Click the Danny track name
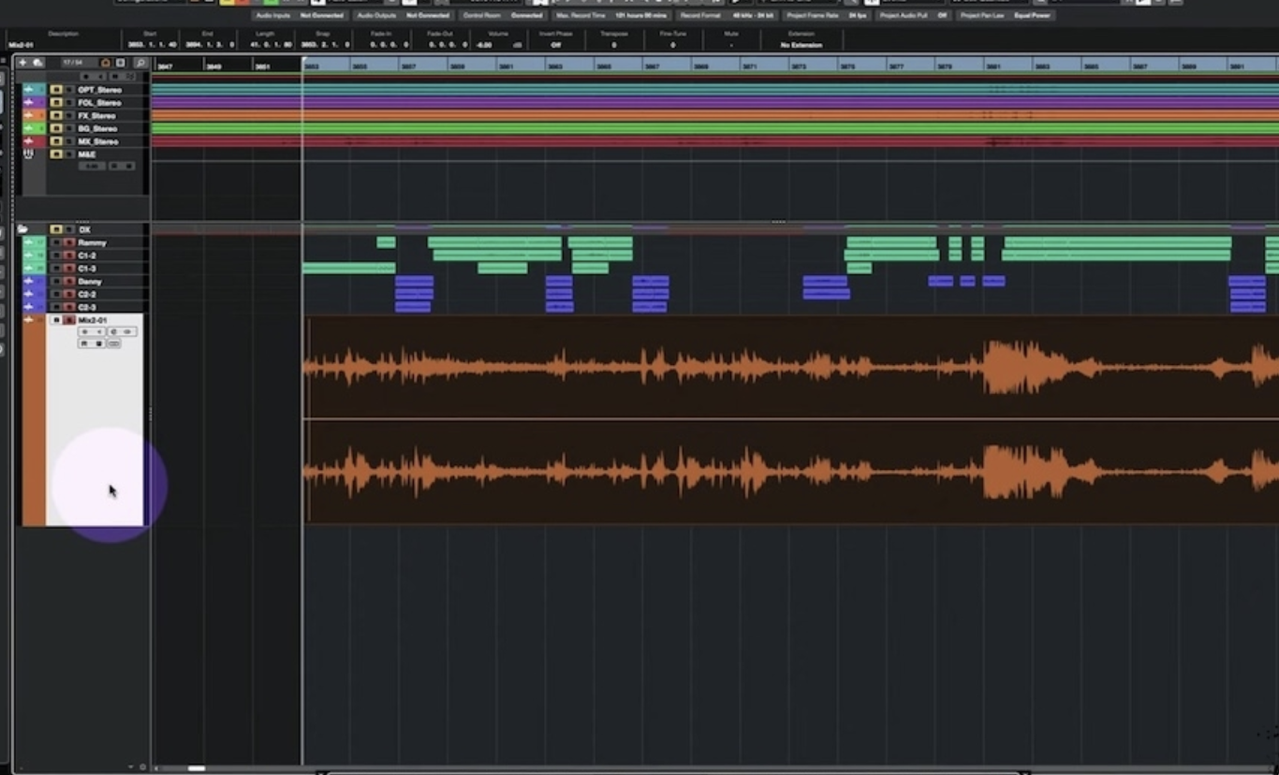The width and height of the screenshot is (1279, 775). 87,281
